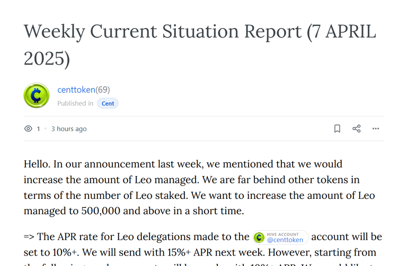Click the small coin icon beside @centtoken
This screenshot has height=266, width=407.
pos(259,237)
